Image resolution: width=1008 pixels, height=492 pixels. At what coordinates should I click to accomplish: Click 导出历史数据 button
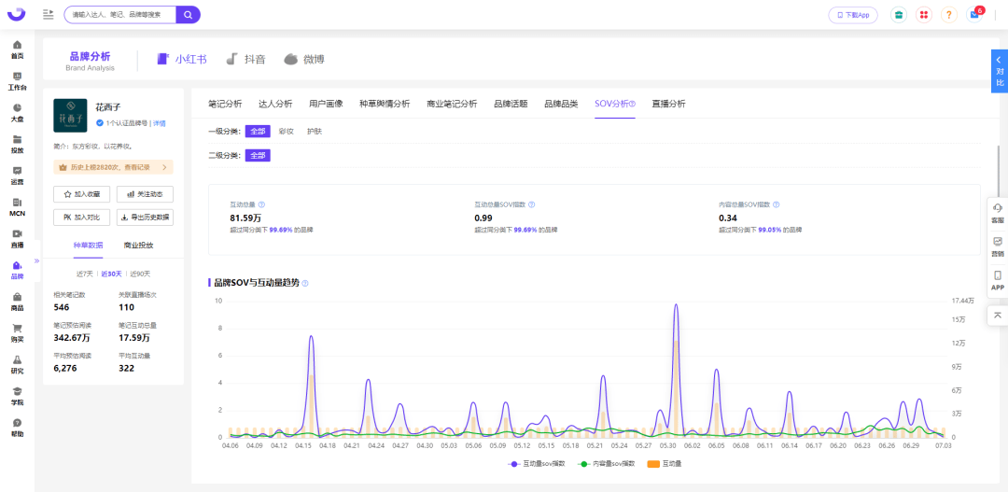[x=145, y=218]
